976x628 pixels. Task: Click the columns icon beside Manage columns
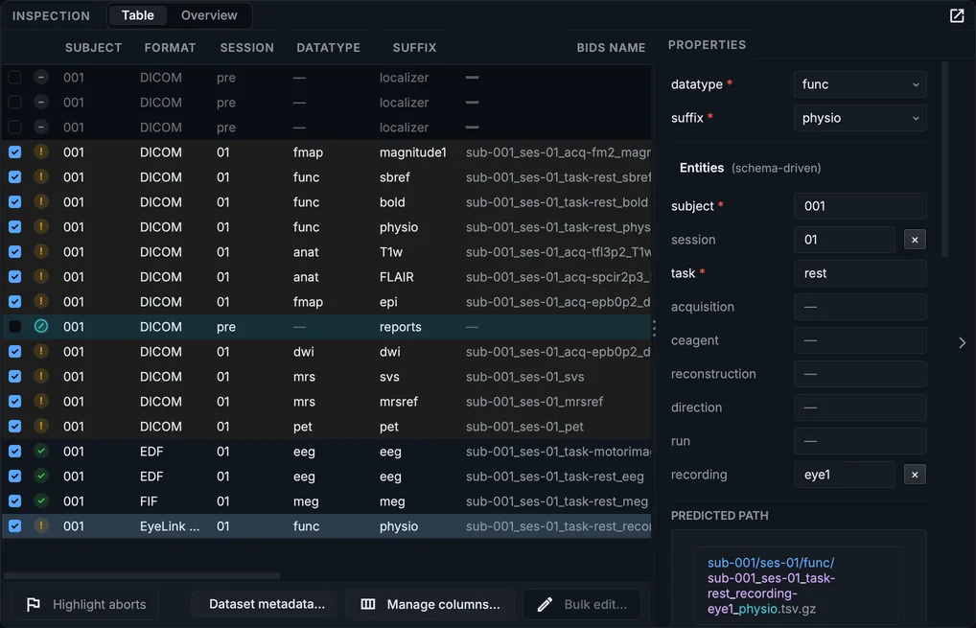tap(368, 604)
